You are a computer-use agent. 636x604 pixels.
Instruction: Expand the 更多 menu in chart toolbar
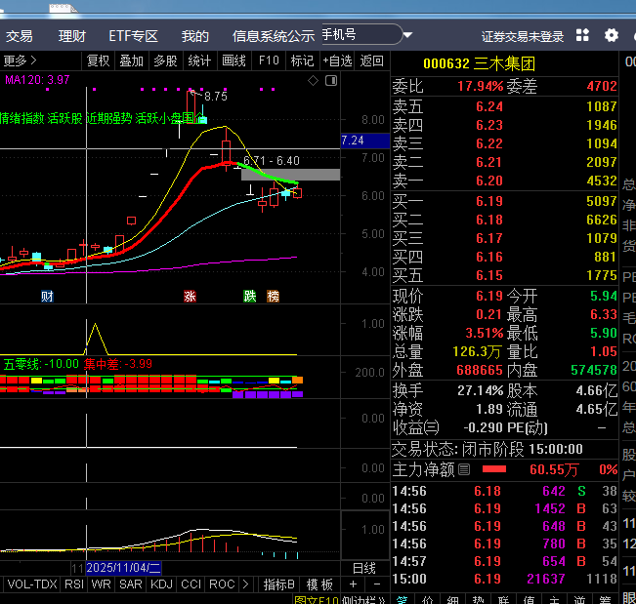tap(20, 60)
